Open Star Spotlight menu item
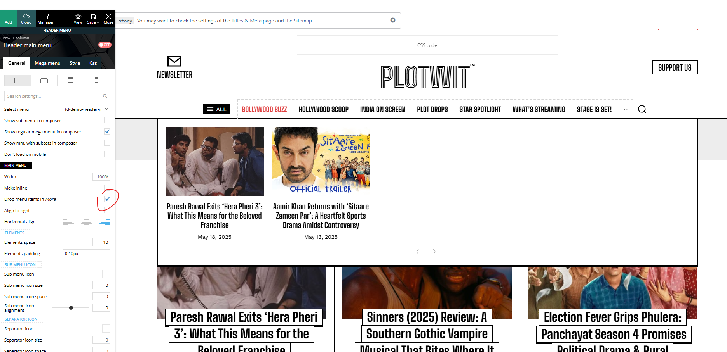Image resolution: width=727 pixels, height=352 pixels. 480,109
